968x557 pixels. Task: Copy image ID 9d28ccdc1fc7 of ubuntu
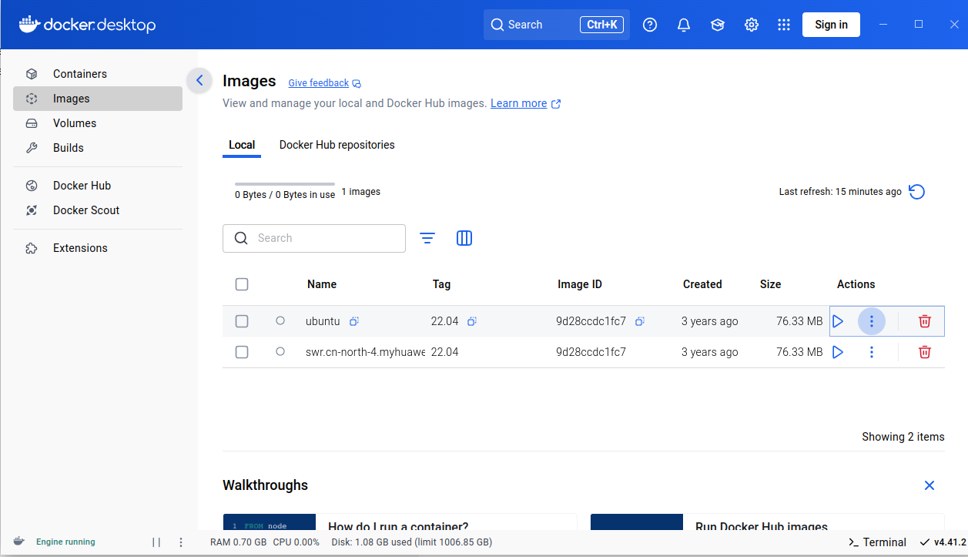640,321
